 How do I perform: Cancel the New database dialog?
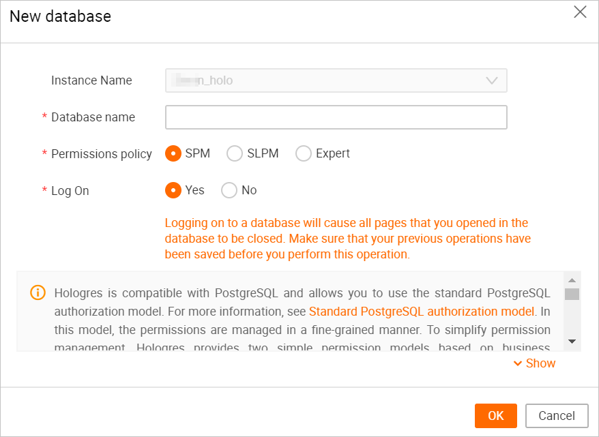coord(557,415)
